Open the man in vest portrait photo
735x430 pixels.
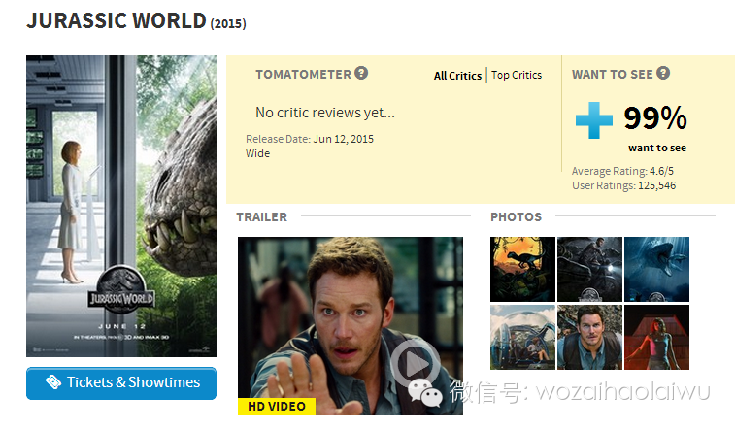click(x=589, y=337)
